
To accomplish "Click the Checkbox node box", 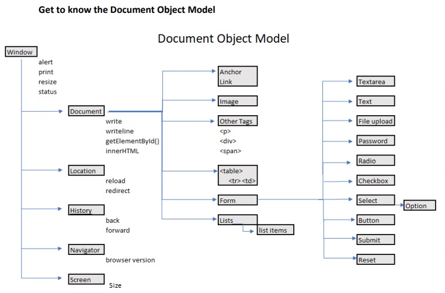I will pyautogui.click(x=376, y=181).
